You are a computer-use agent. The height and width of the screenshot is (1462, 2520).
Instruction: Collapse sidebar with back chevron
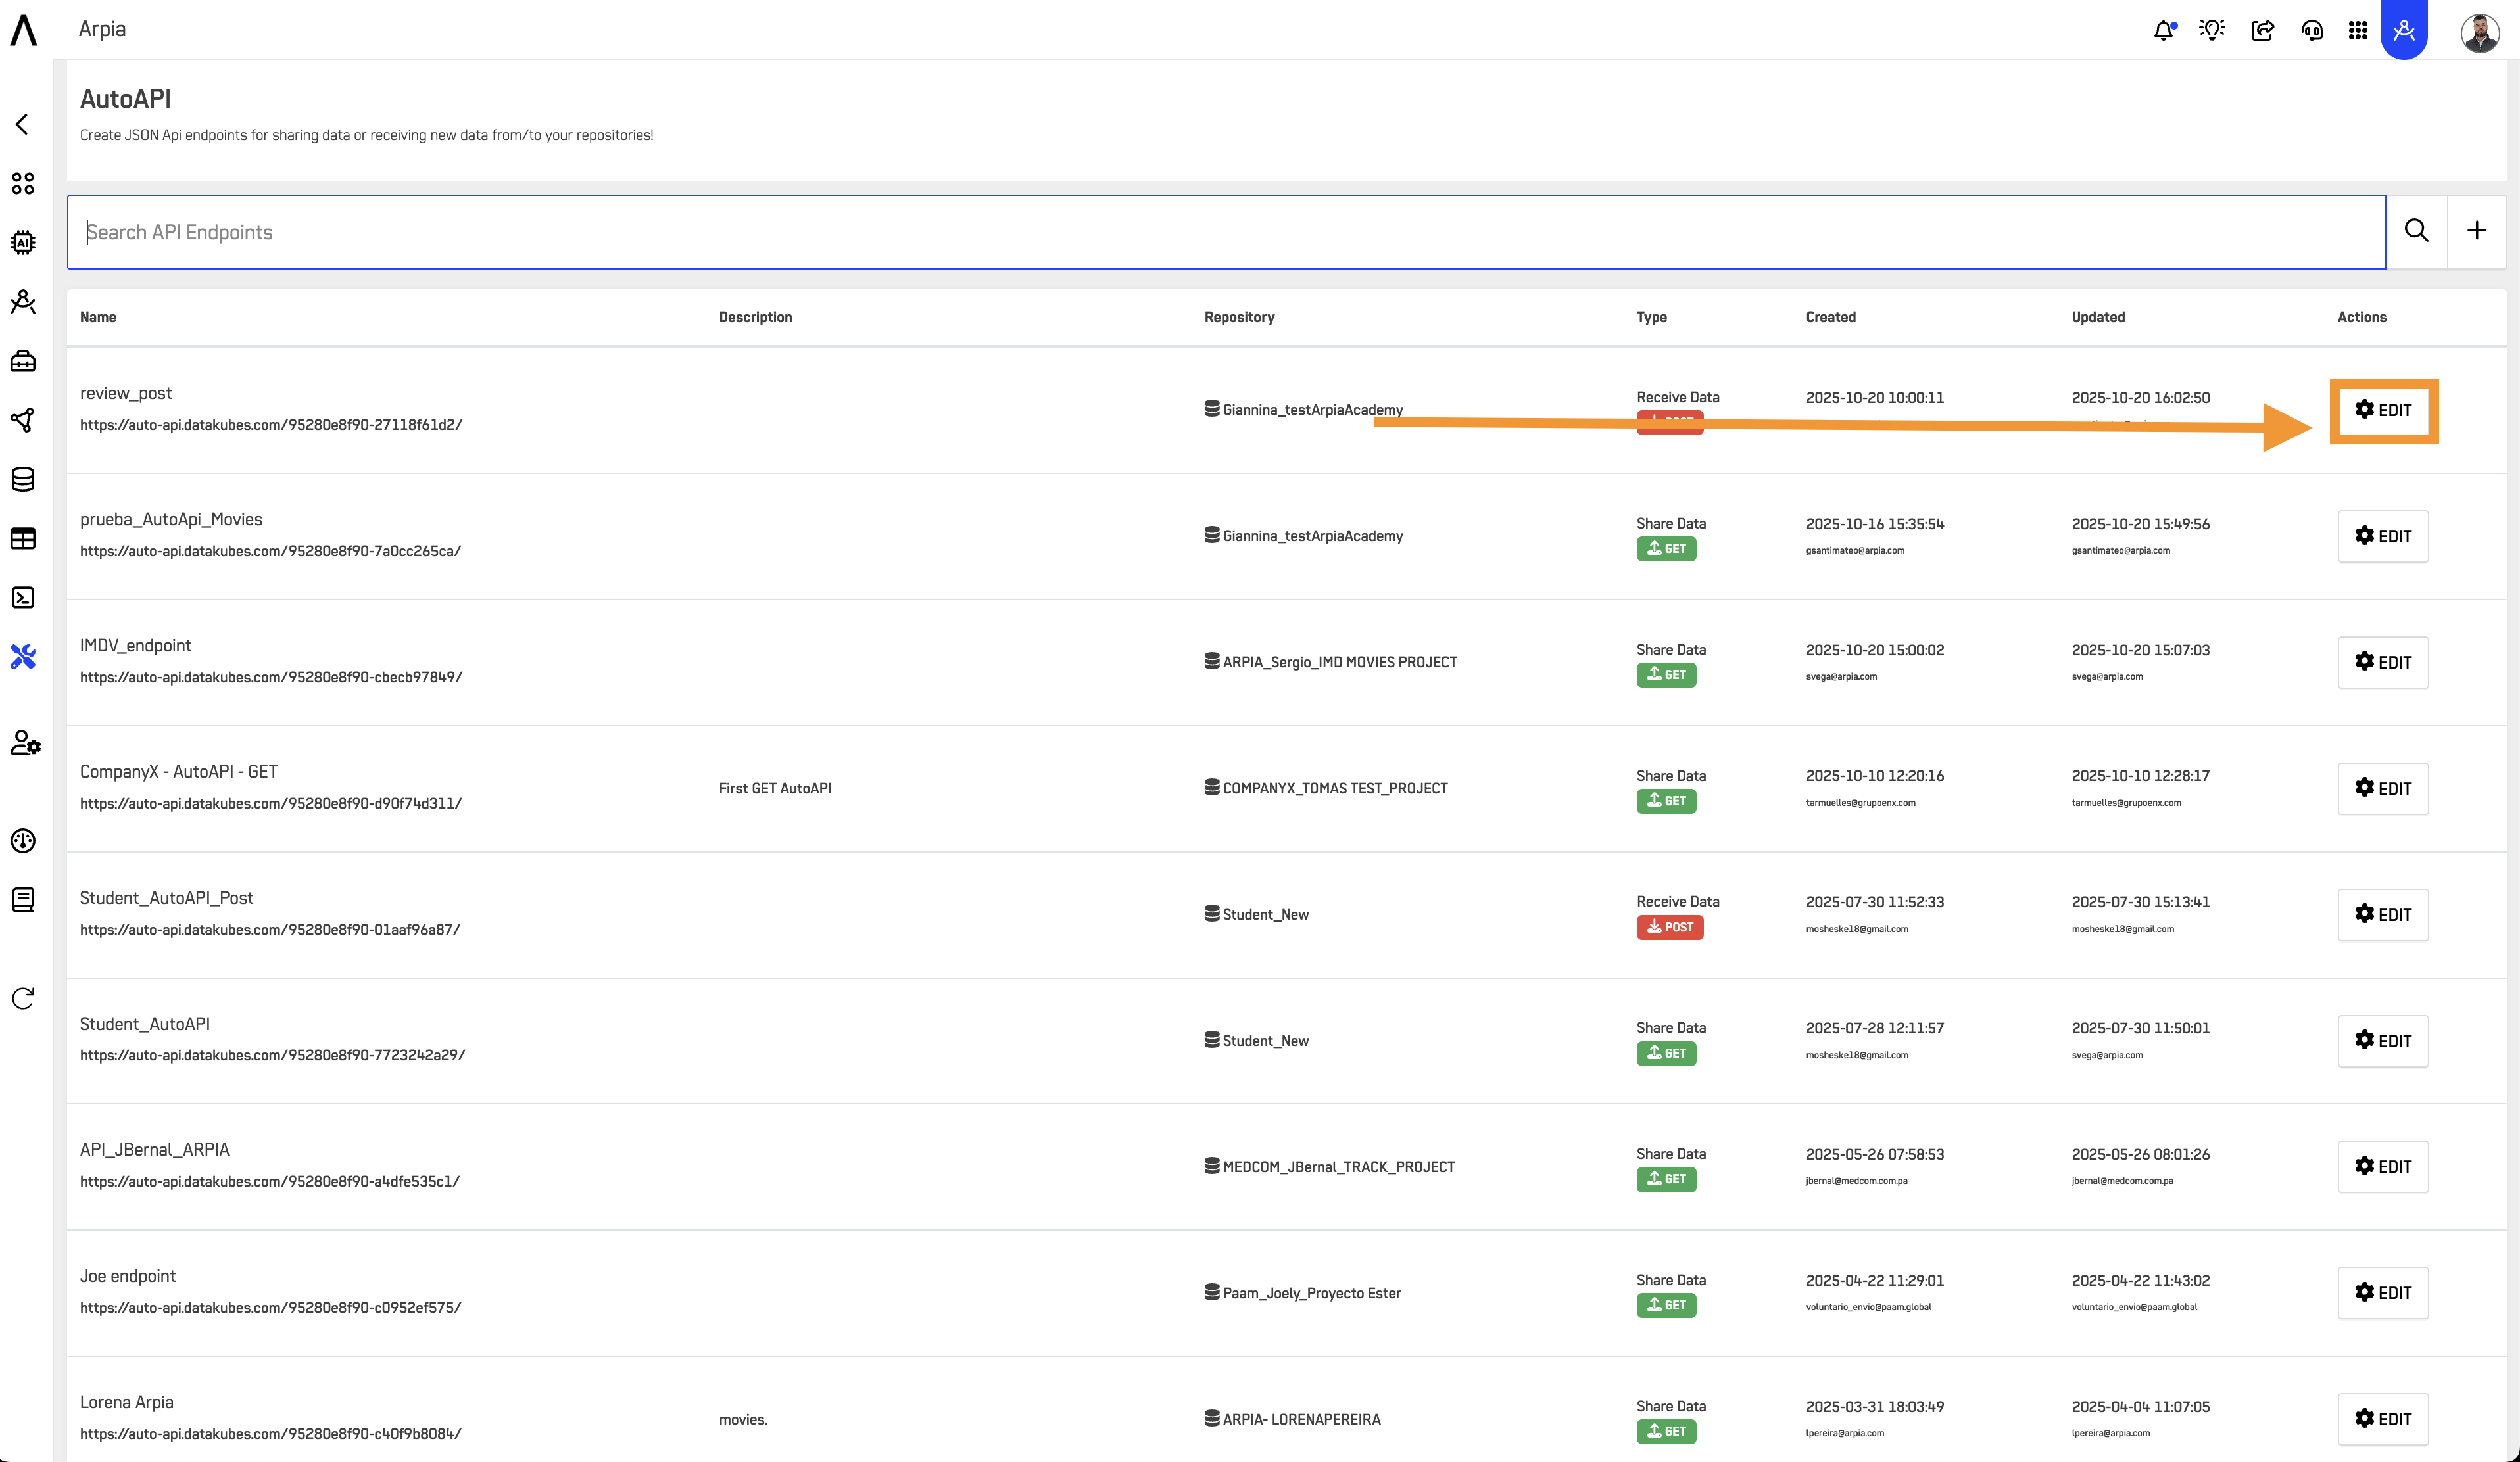(x=22, y=124)
